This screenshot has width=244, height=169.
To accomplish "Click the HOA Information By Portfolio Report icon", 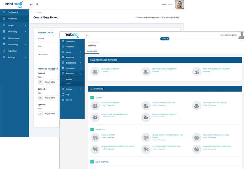I will [x=95, y=149].
